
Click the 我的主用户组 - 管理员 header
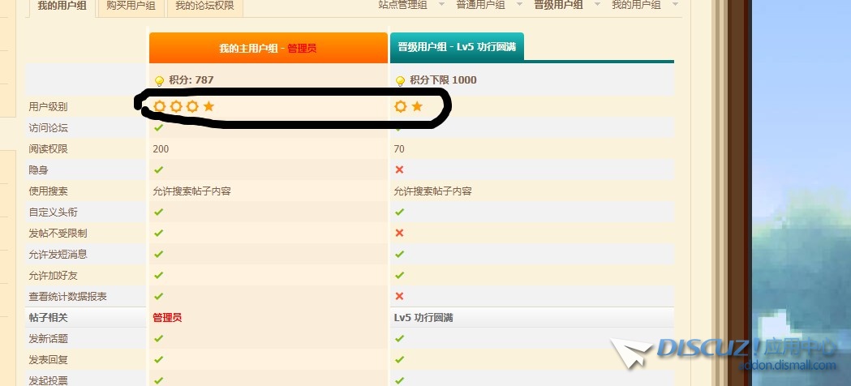point(268,49)
